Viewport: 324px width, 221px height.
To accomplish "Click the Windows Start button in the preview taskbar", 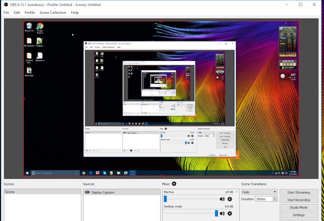I will (x=27, y=173).
